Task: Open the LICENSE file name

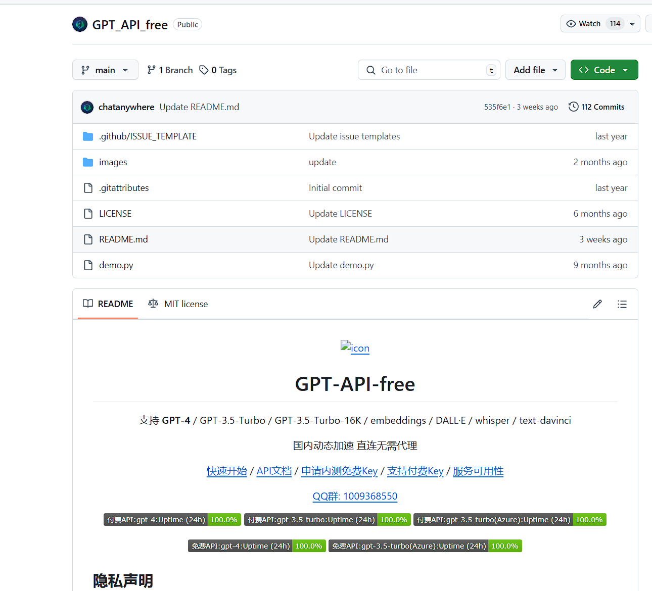Action: pyautogui.click(x=115, y=214)
